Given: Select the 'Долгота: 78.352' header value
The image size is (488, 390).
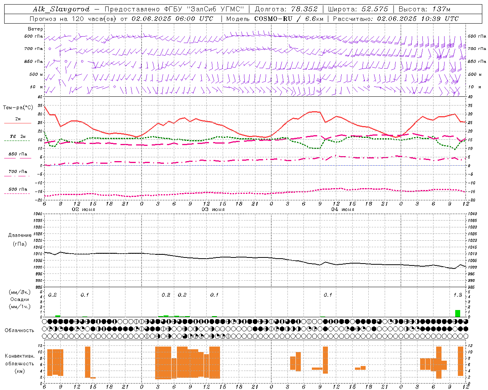Looking at the screenshot, I should click(286, 9).
